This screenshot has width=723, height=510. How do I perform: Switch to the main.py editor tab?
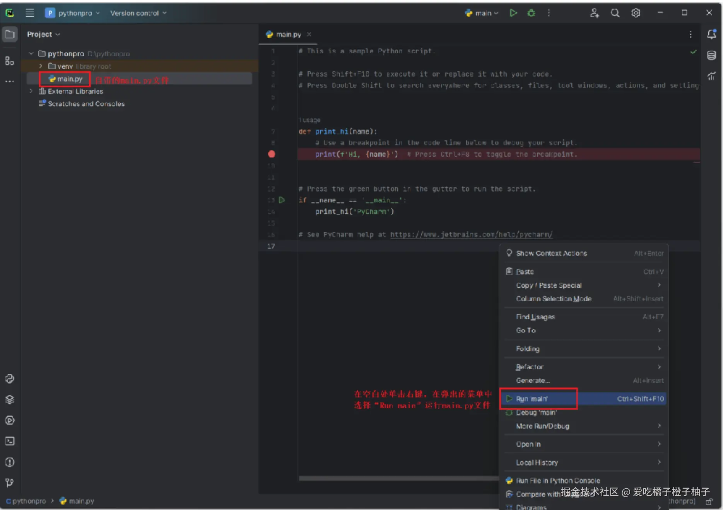[288, 34]
